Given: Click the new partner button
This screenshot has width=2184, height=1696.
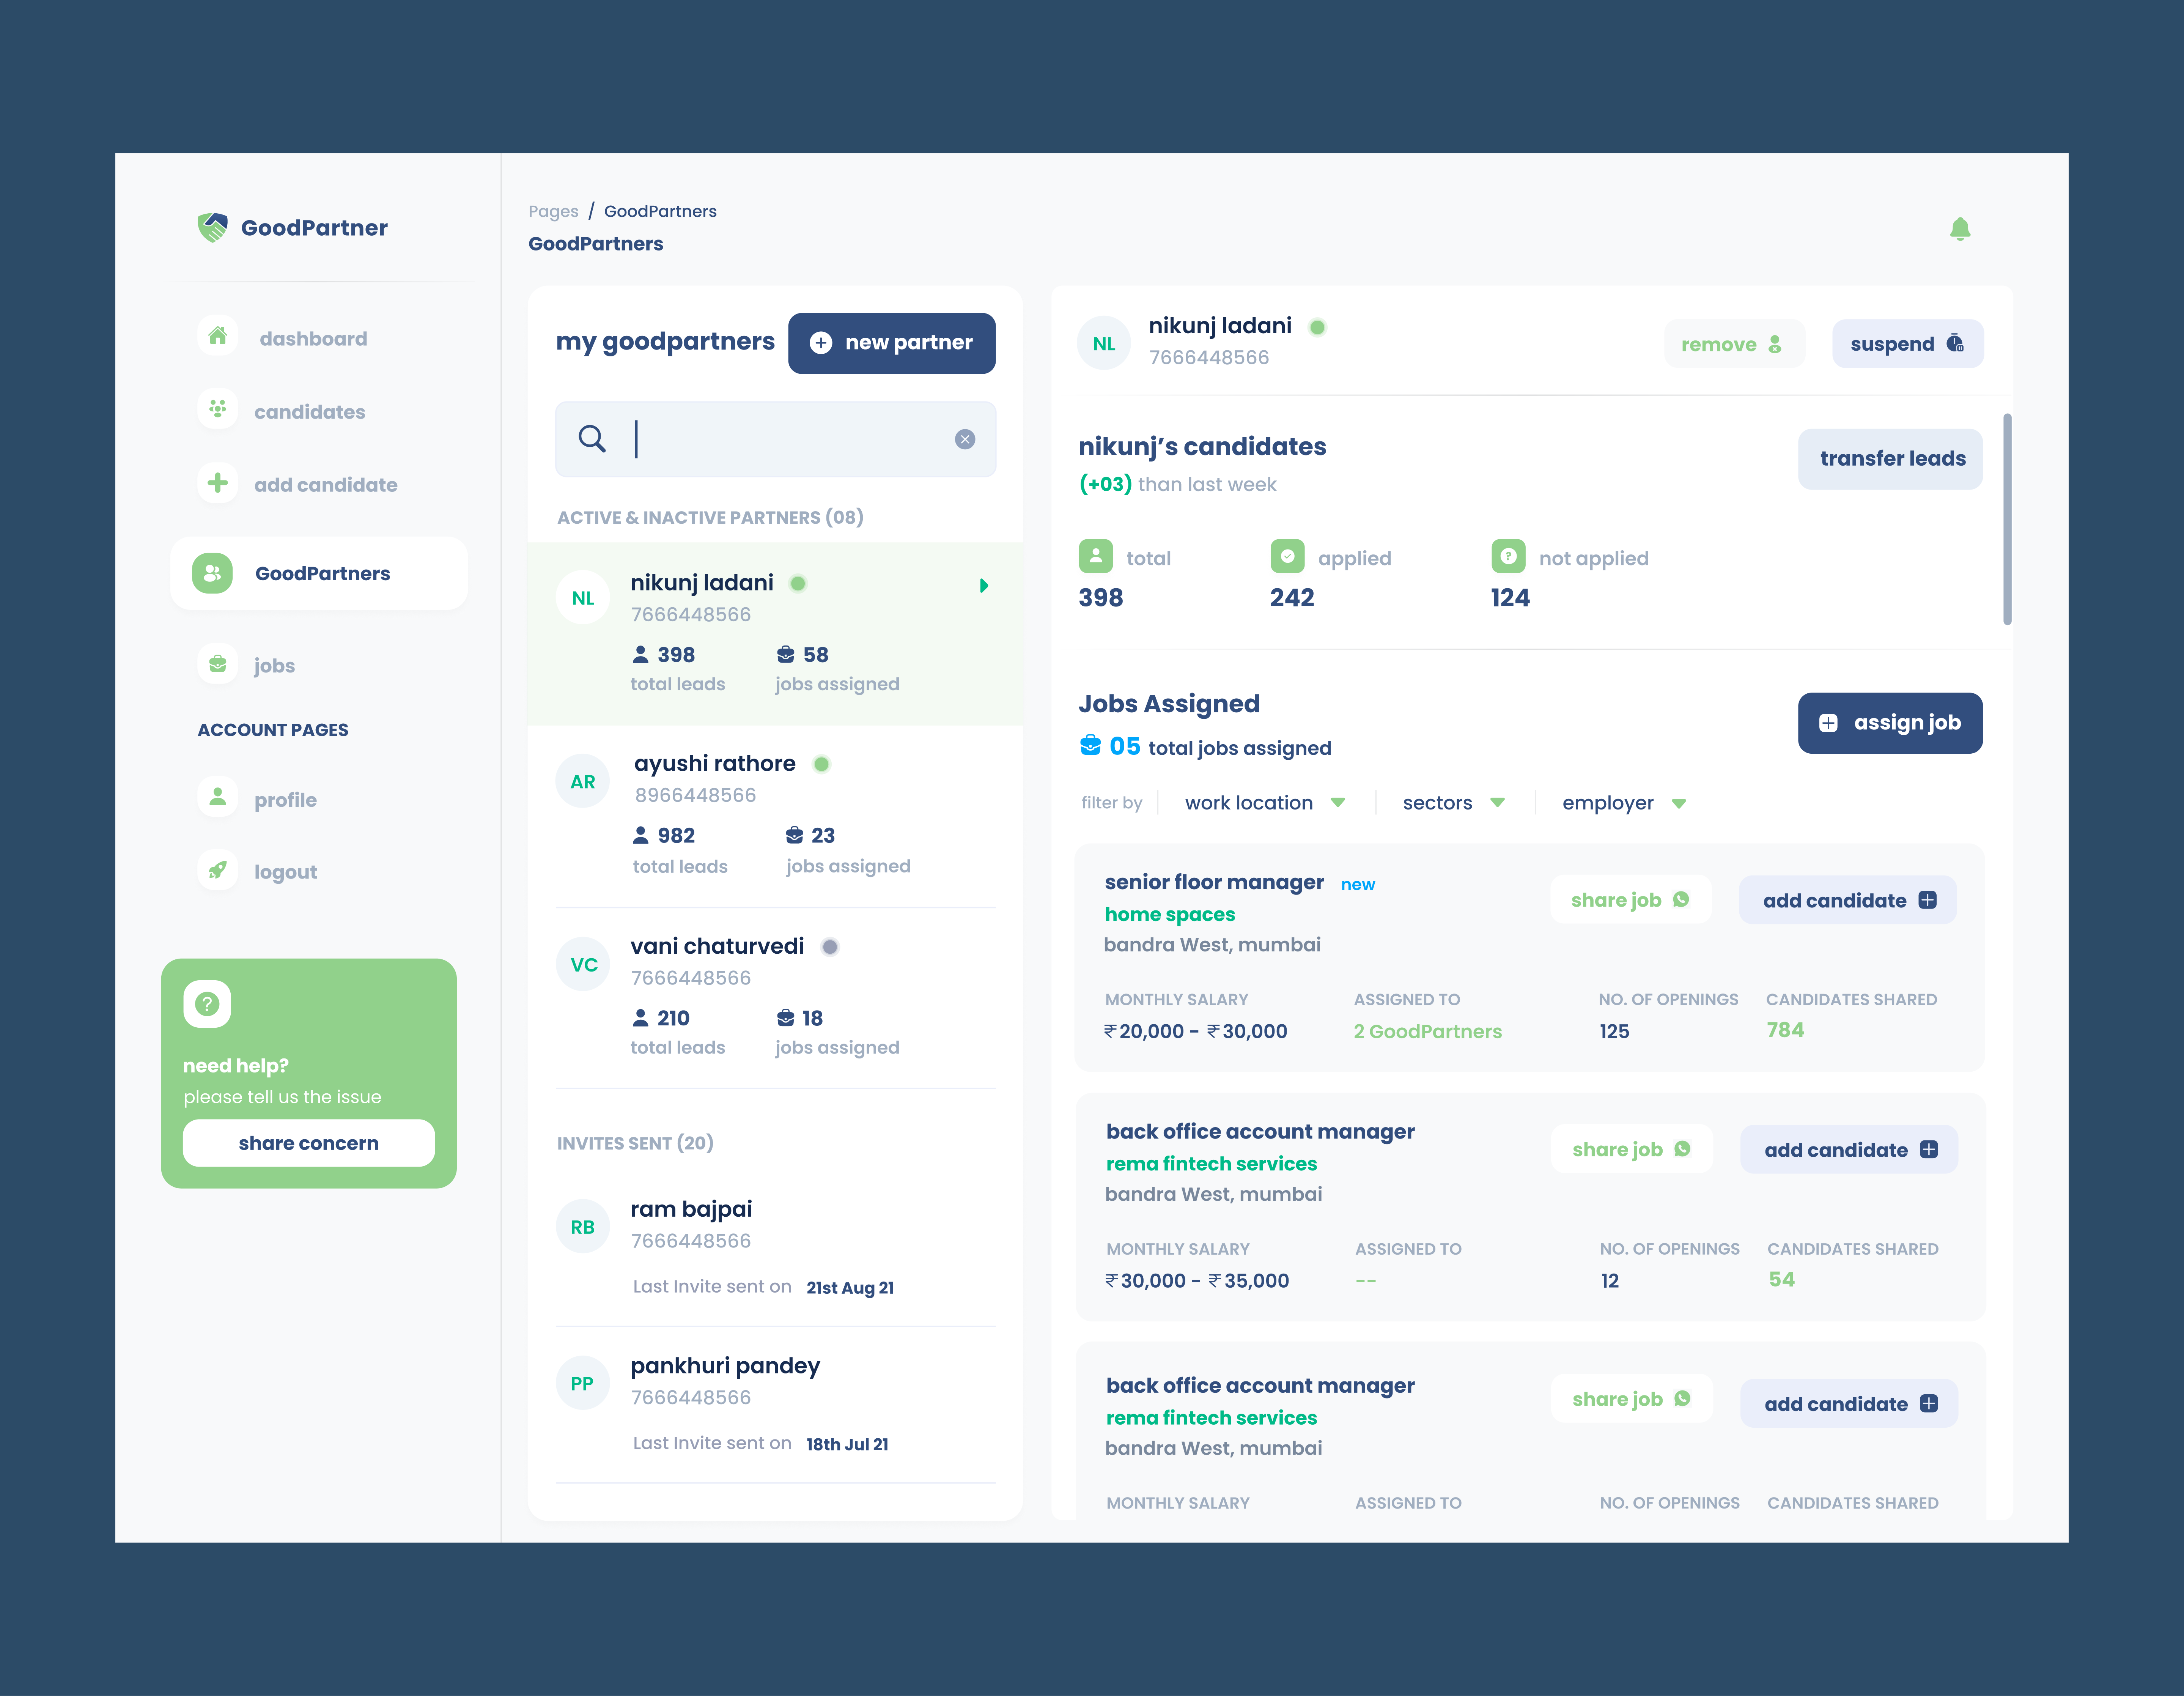Looking at the screenshot, I should [892, 343].
